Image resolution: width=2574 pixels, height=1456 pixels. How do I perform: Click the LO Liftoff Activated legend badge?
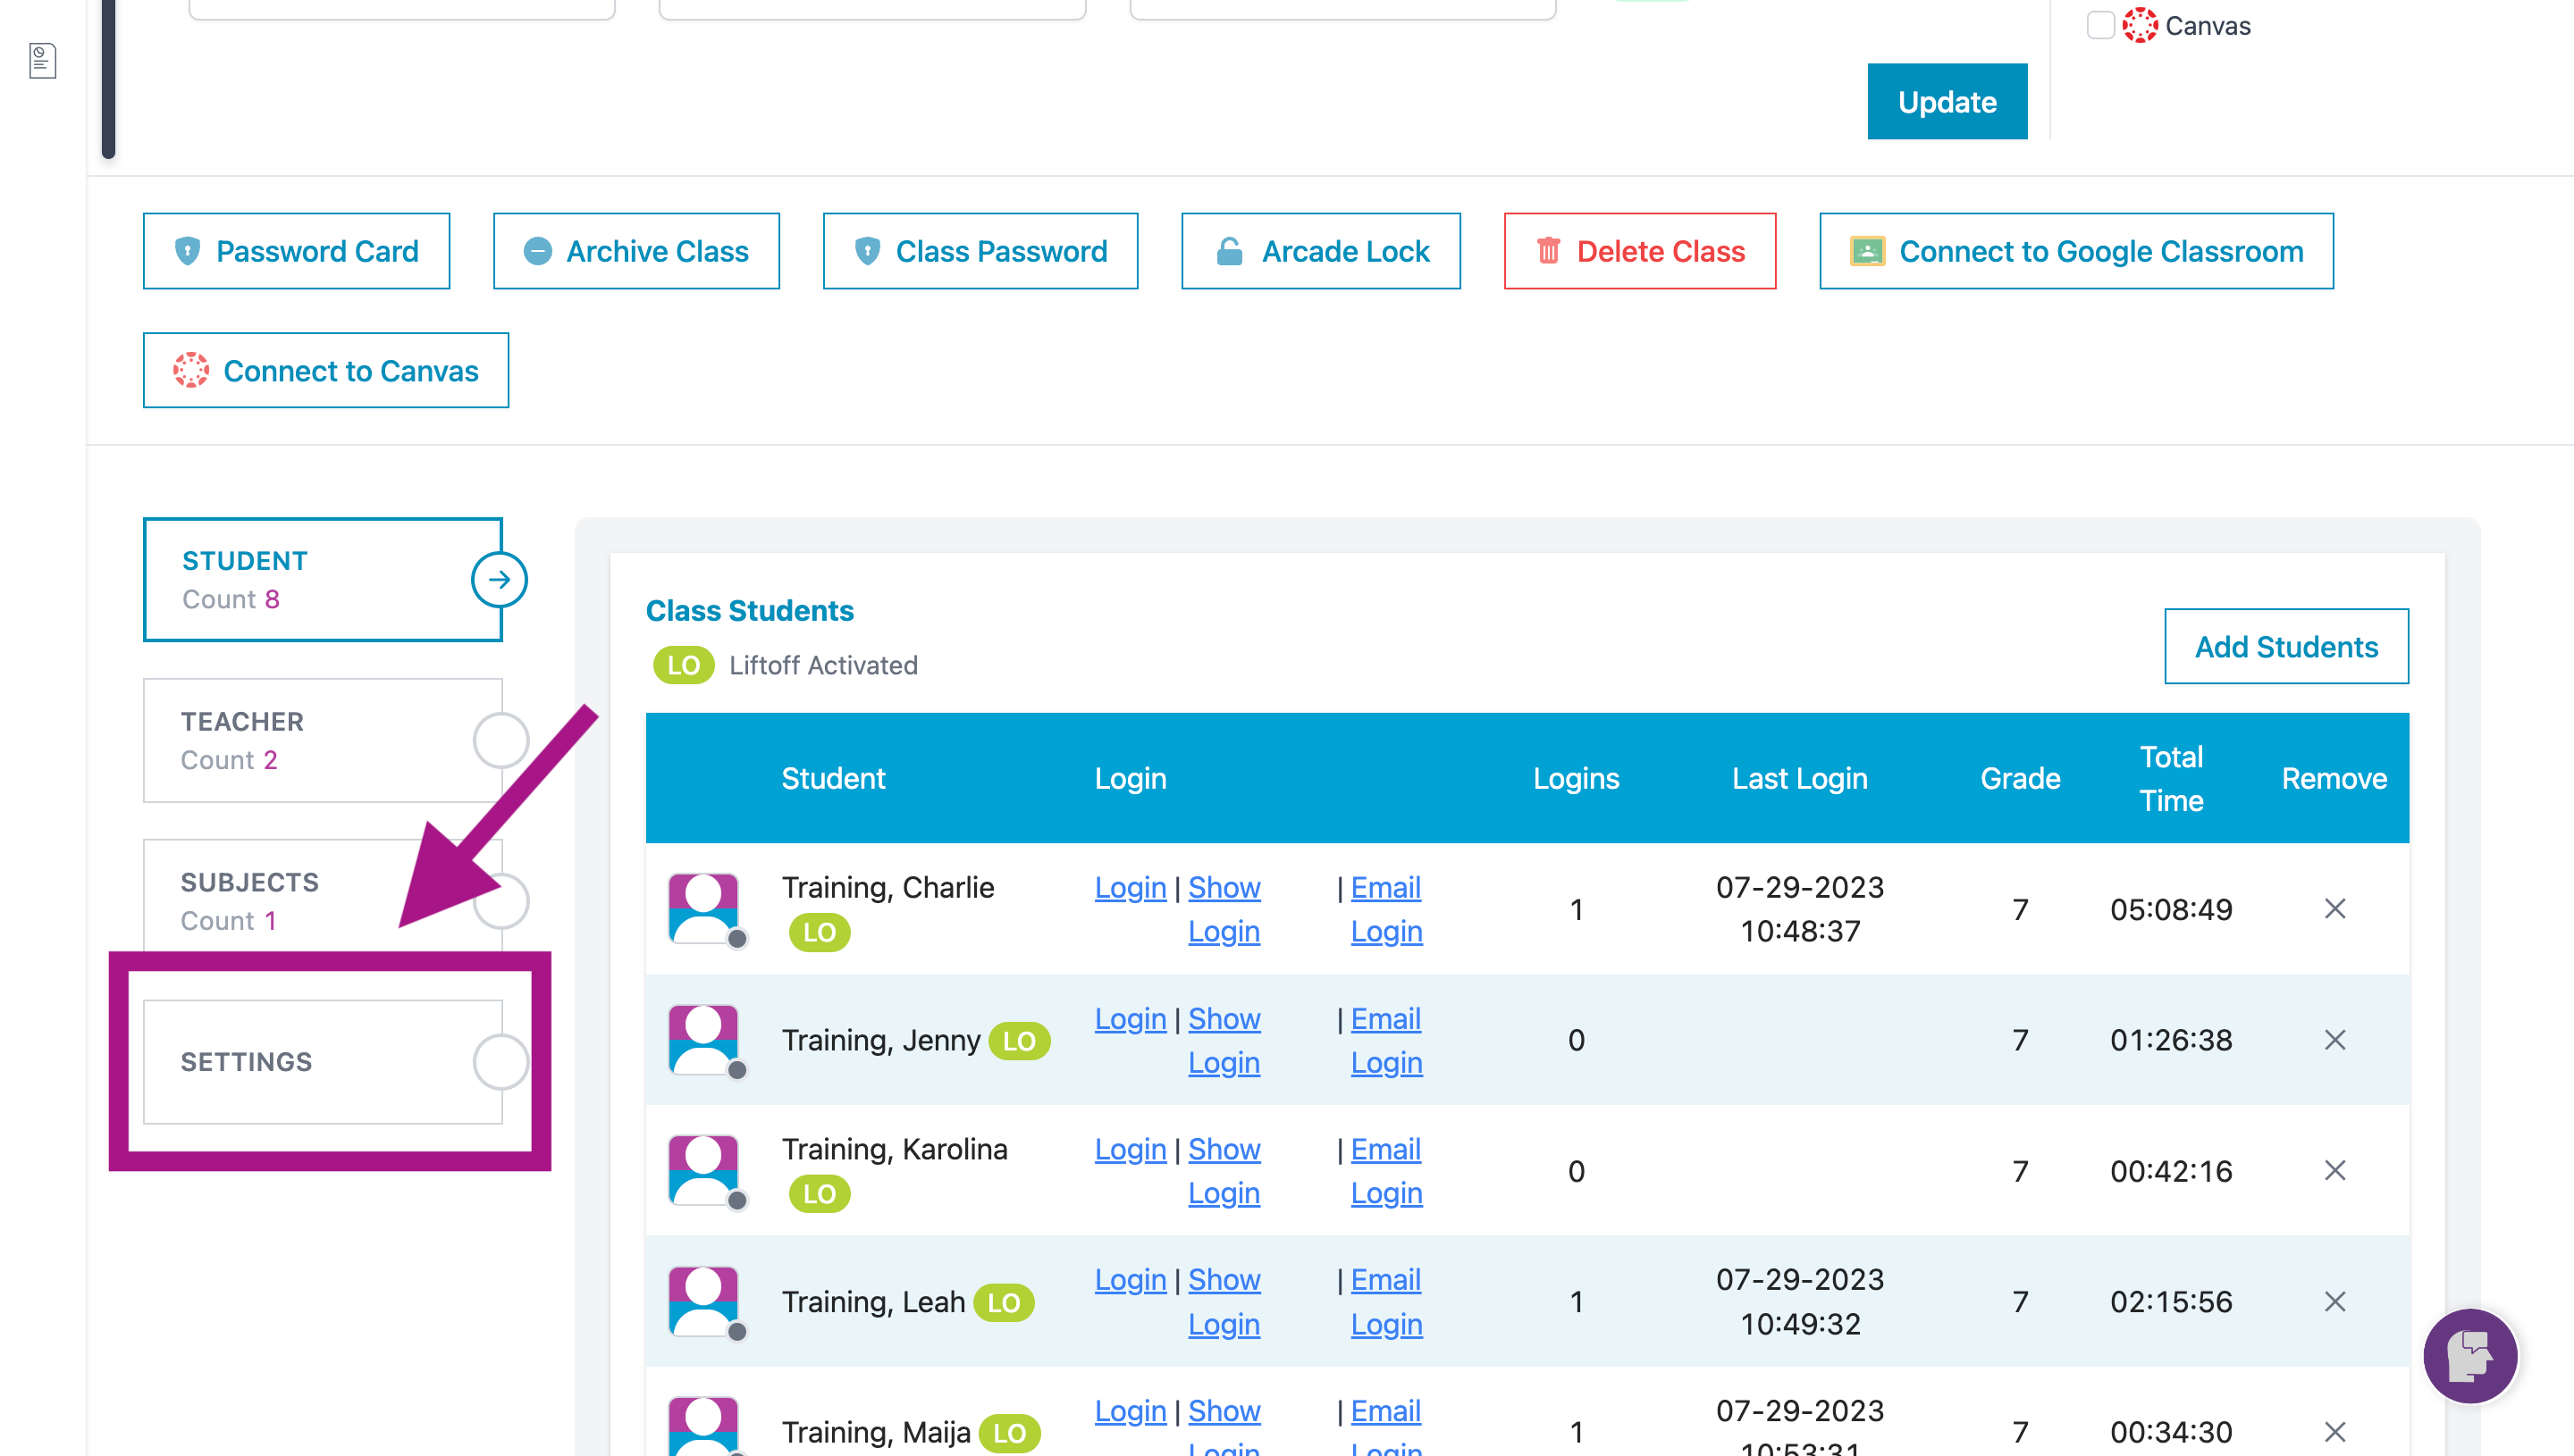[x=683, y=666]
